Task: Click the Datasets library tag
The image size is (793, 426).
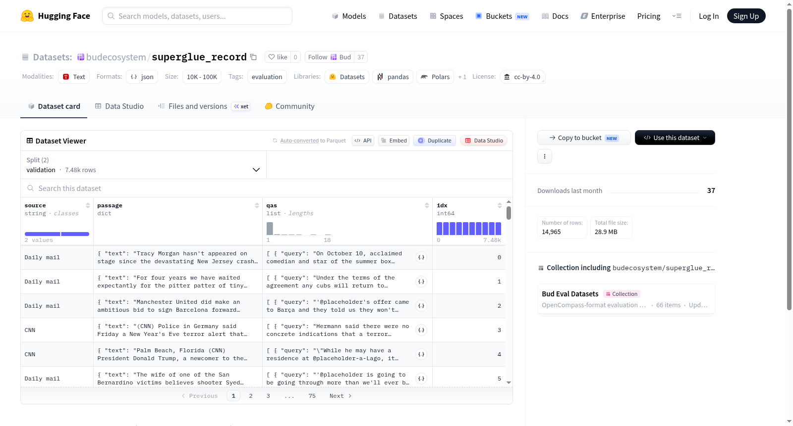Action: click(x=347, y=77)
